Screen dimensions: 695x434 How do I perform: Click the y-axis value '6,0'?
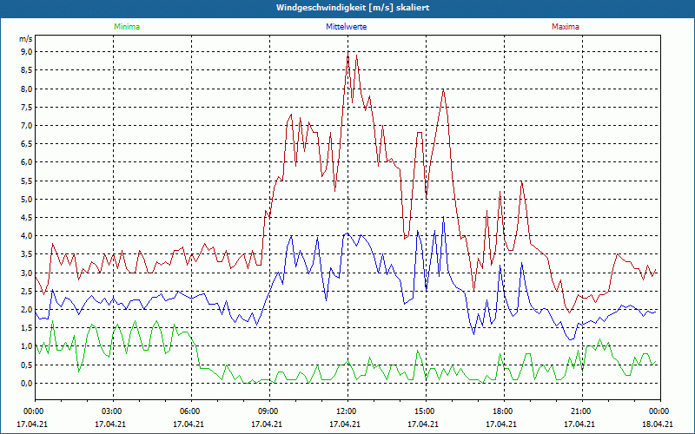(x=27, y=162)
